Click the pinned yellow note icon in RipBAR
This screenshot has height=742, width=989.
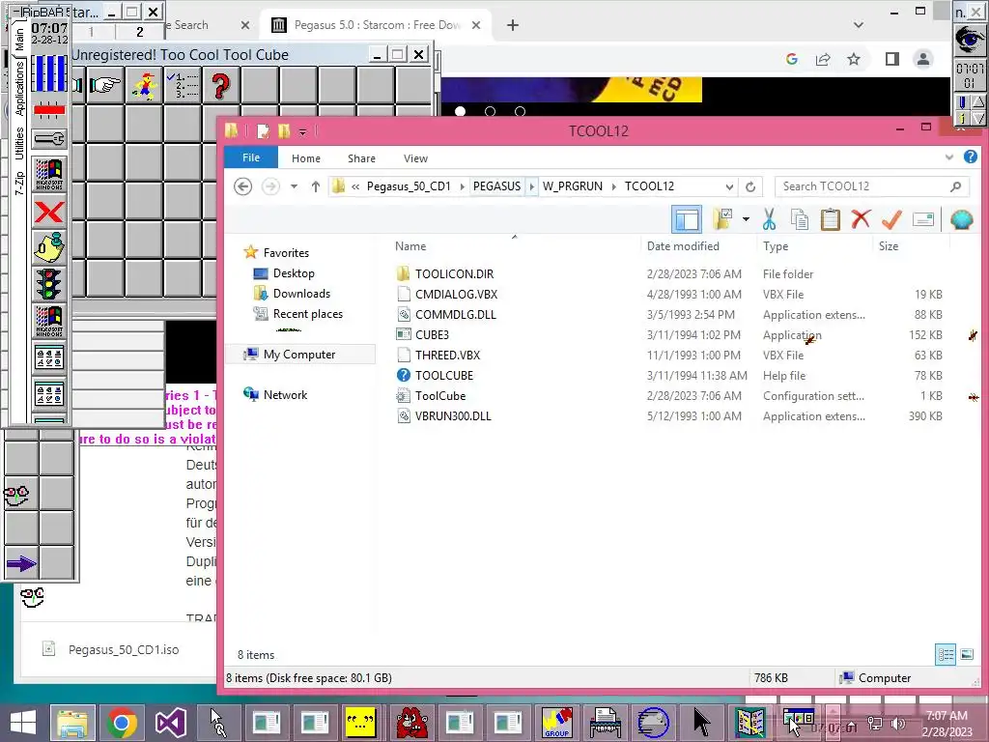(x=49, y=247)
